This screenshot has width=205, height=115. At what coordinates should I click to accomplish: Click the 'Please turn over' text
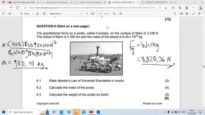tap(152, 103)
